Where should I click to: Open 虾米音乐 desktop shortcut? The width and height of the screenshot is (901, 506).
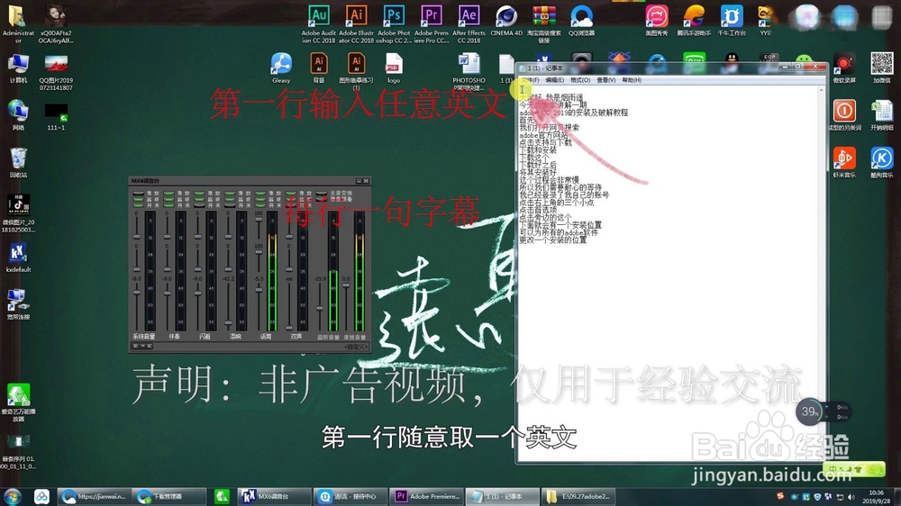844,162
